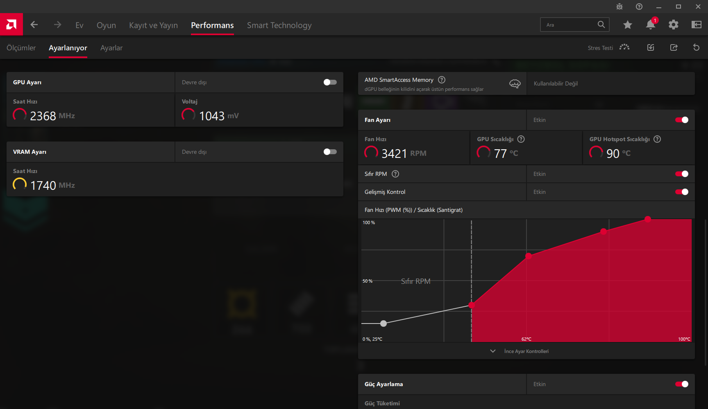Reset tuning with the undo arrow icon
This screenshot has height=409, width=708.
pyautogui.click(x=696, y=47)
